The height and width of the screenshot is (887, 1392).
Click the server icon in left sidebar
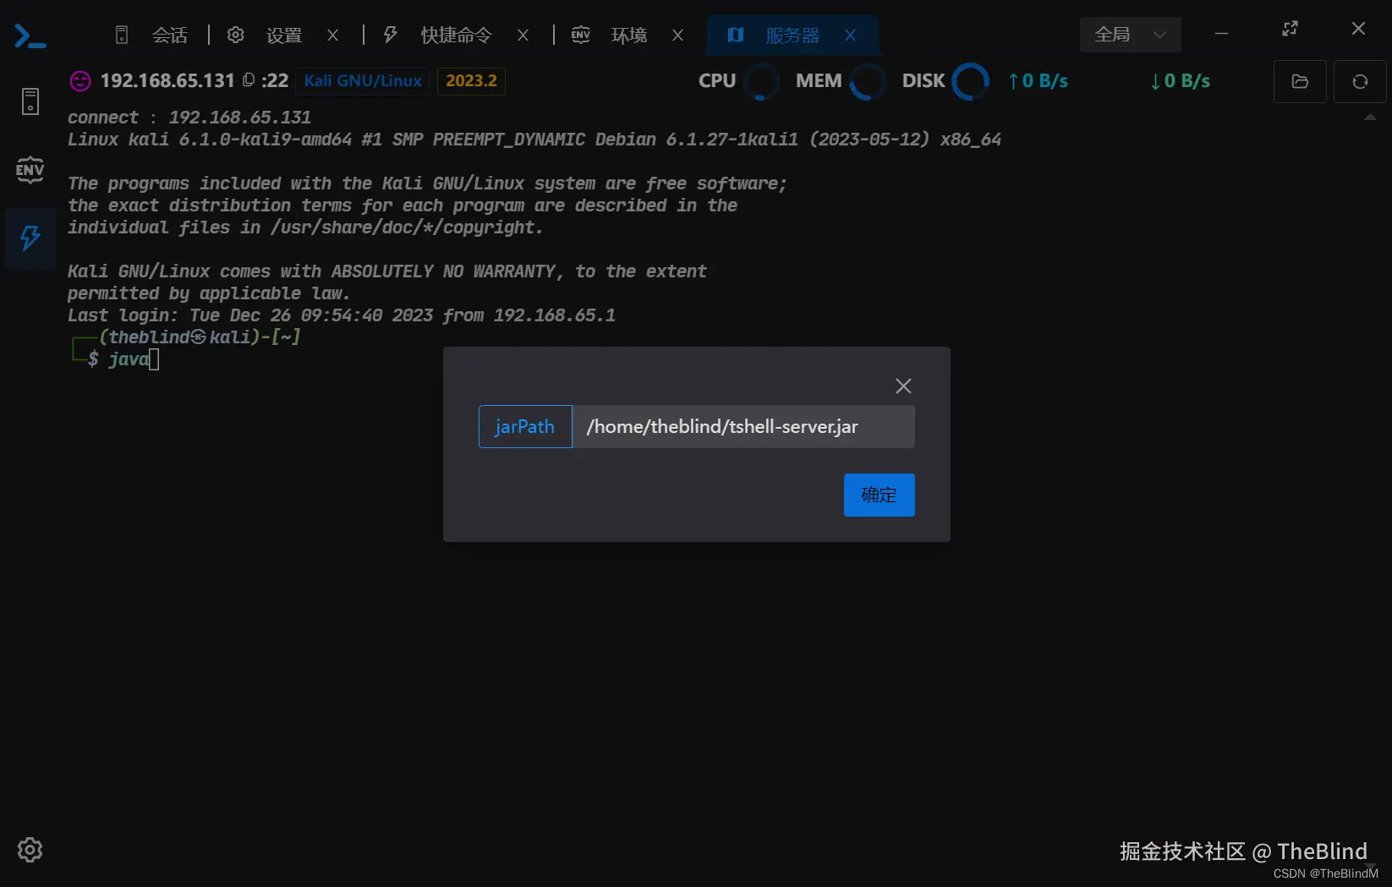(30, 101)
